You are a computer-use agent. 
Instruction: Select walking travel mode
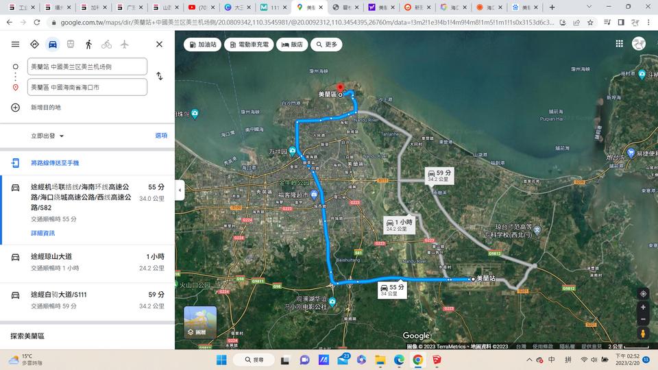click(x=88, y=44)
